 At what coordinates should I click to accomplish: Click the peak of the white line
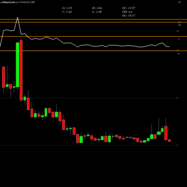coord(18,17)
